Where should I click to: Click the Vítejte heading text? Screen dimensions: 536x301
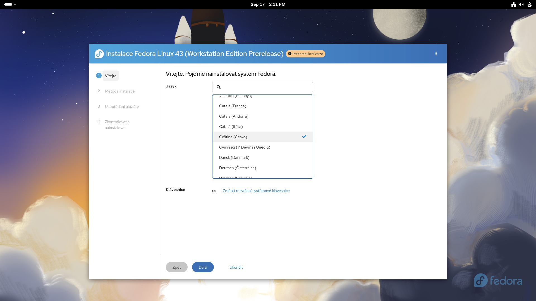221,74
